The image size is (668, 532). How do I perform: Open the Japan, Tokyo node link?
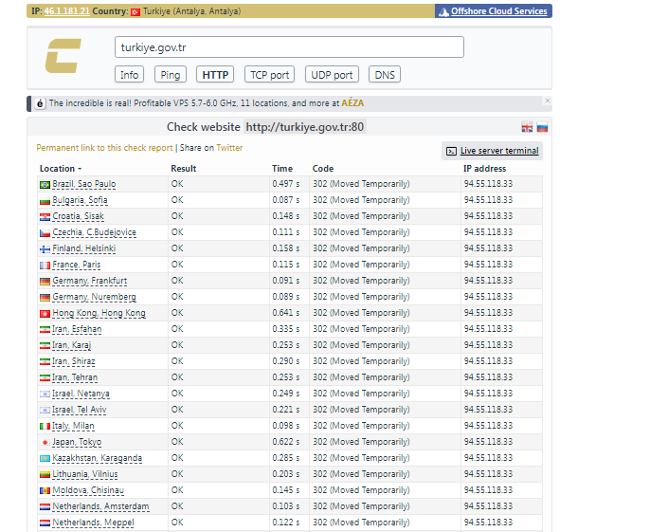(77, 442)
